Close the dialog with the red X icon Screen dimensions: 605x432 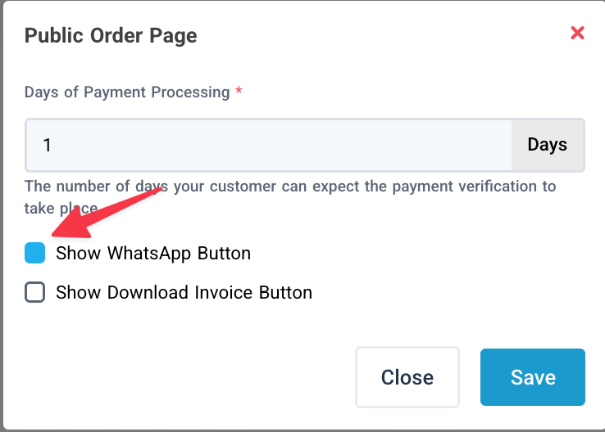pyautogui.click(x=577, y=33)
